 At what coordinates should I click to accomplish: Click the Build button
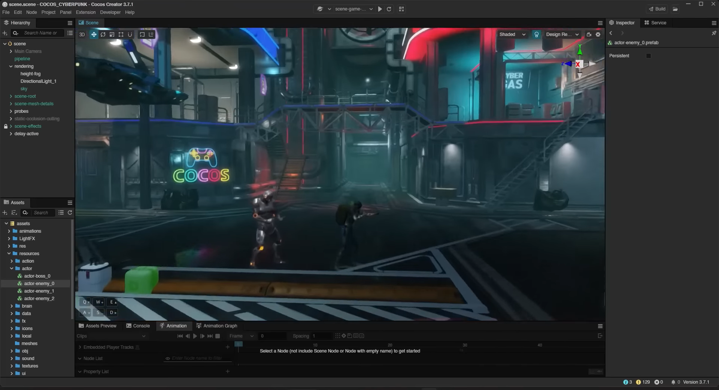point(657,9)
